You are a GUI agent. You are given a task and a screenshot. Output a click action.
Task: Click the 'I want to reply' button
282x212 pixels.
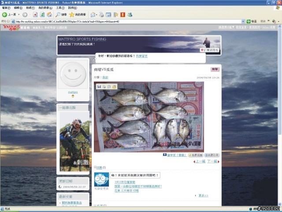(196, 155)
